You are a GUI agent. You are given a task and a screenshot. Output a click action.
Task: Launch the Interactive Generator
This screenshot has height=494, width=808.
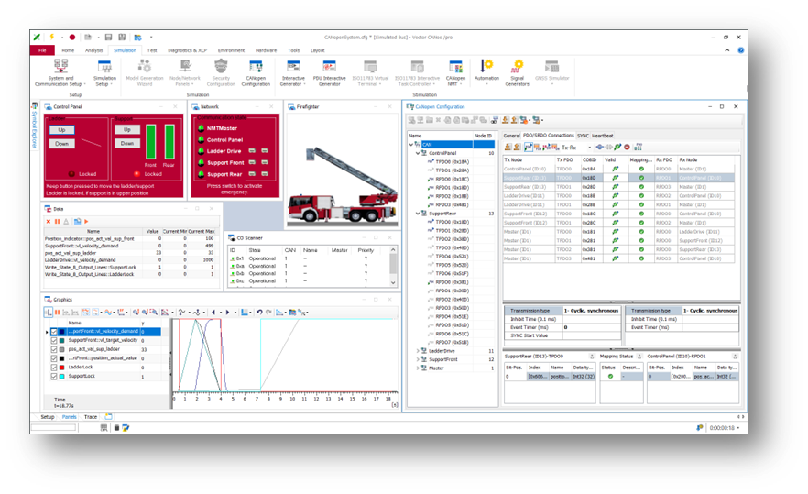click(x=293, y=72)
